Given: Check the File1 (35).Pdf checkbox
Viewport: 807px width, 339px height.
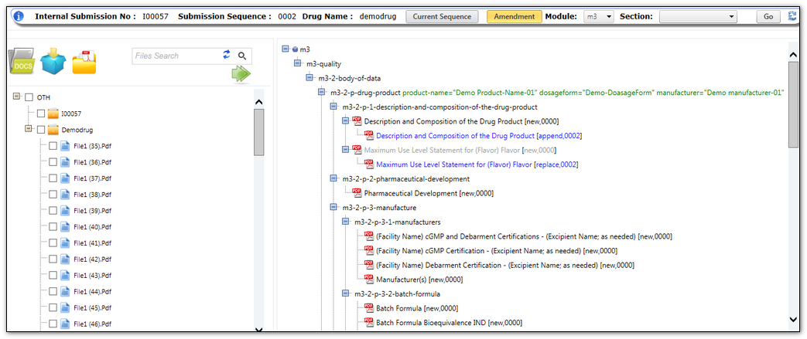Looking at the screenshot, I should click(x=53, y=146).
